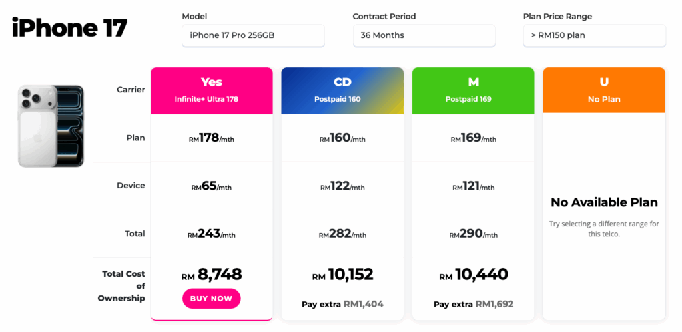This screenshot has height=332, width=682.
Task: Select the M Postpaid 169 header
Action: (x=473, y=89)
